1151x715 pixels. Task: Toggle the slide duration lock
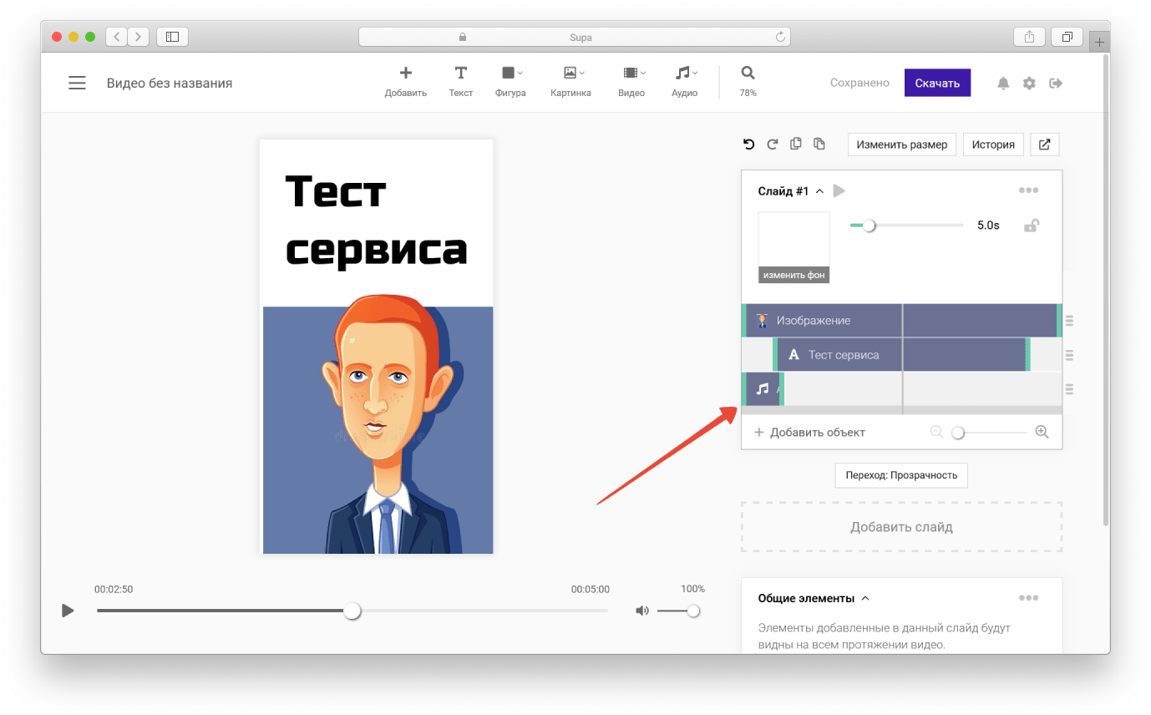1032,226
